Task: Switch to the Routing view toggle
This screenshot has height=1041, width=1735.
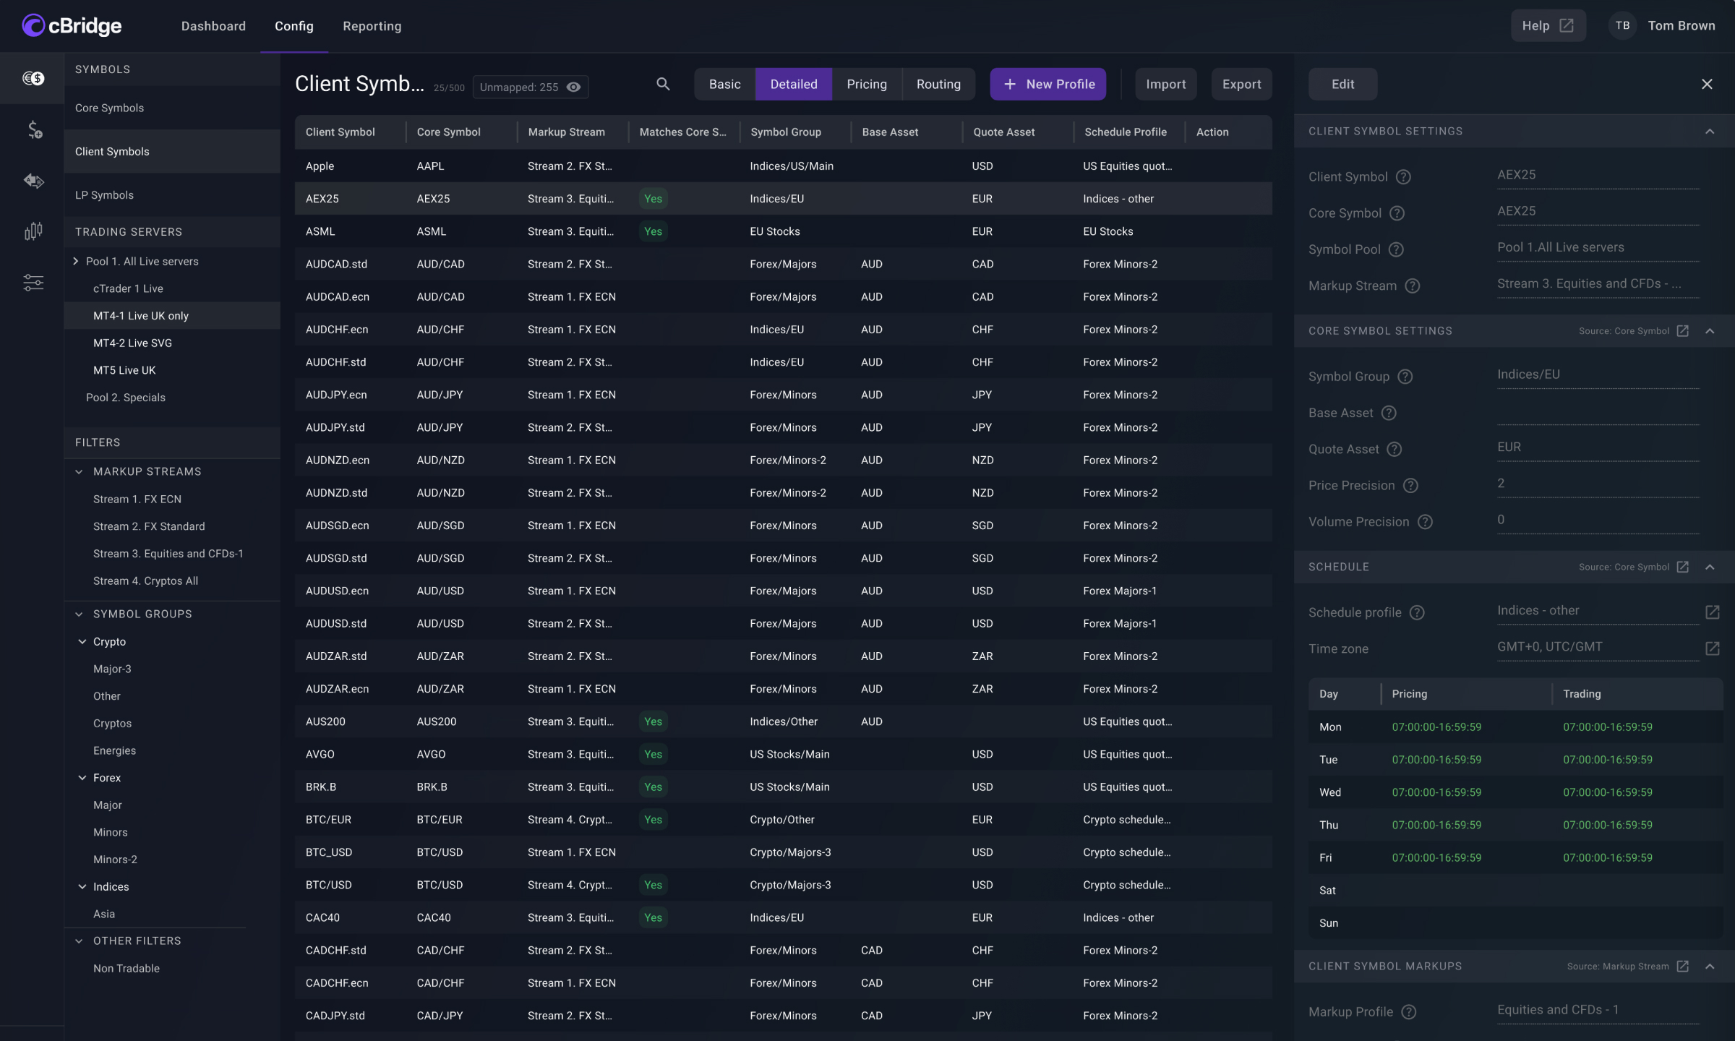Action: pos(938,85)
